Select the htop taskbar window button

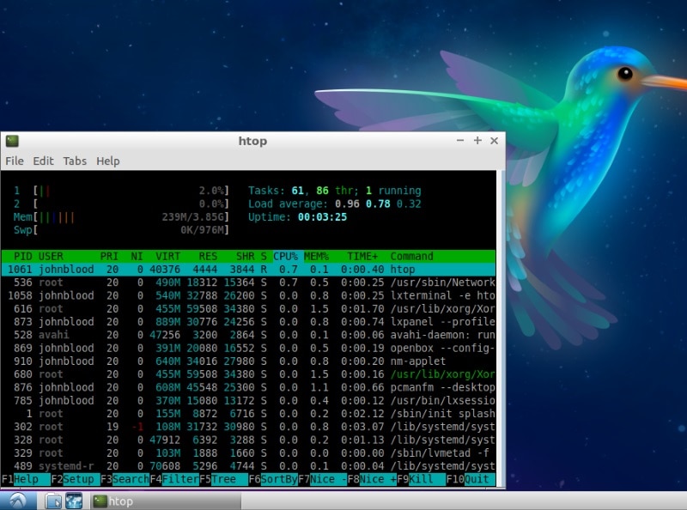[x=166, y=501]
